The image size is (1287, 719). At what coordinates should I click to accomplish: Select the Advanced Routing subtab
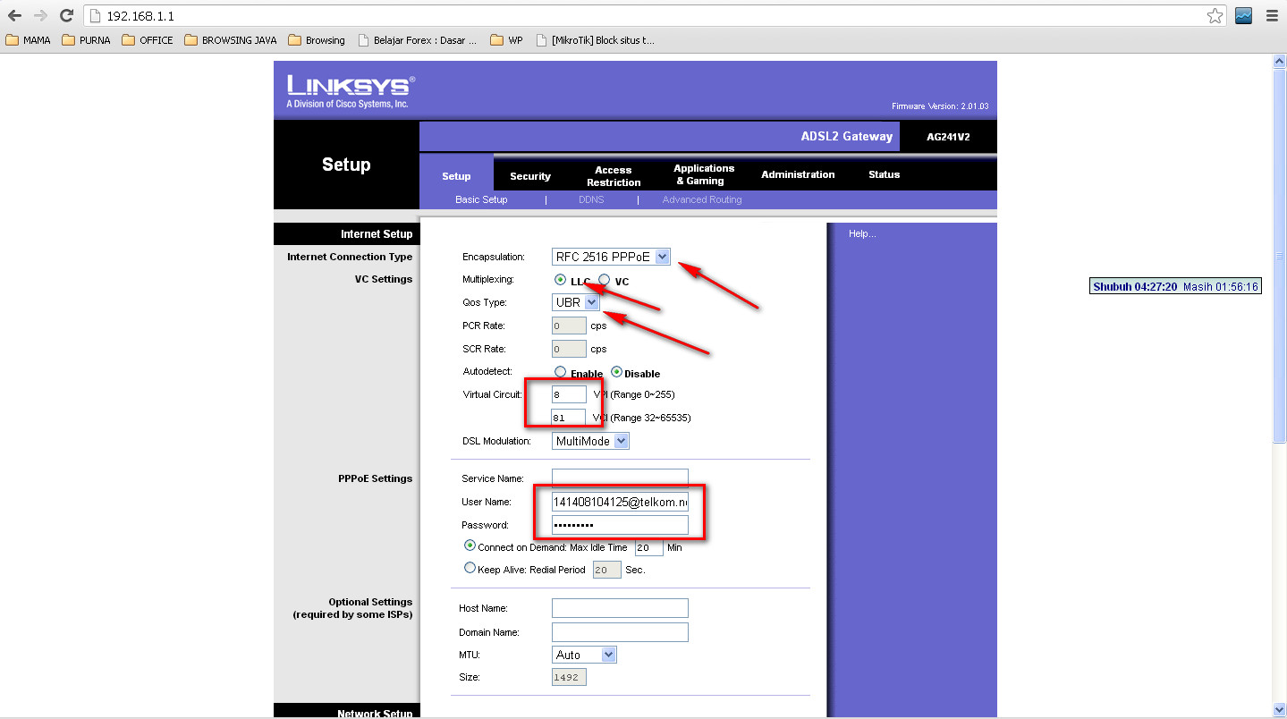tap(702, 199)
